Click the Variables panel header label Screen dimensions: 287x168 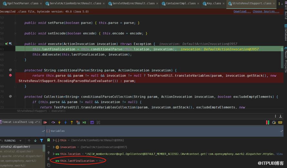(57, 131)
